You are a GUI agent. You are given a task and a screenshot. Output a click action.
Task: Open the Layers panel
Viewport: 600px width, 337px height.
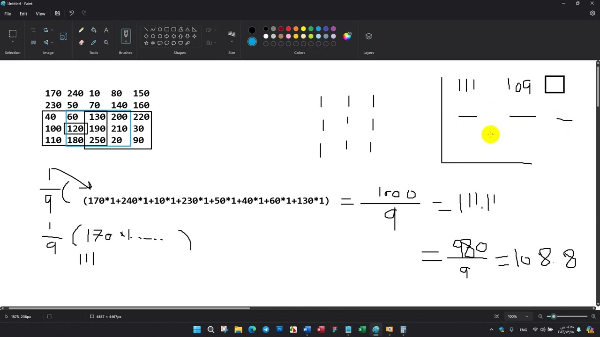(x=368, y=37)
